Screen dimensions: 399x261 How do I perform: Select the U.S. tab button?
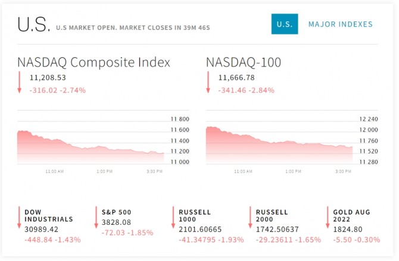click(285, 24)
